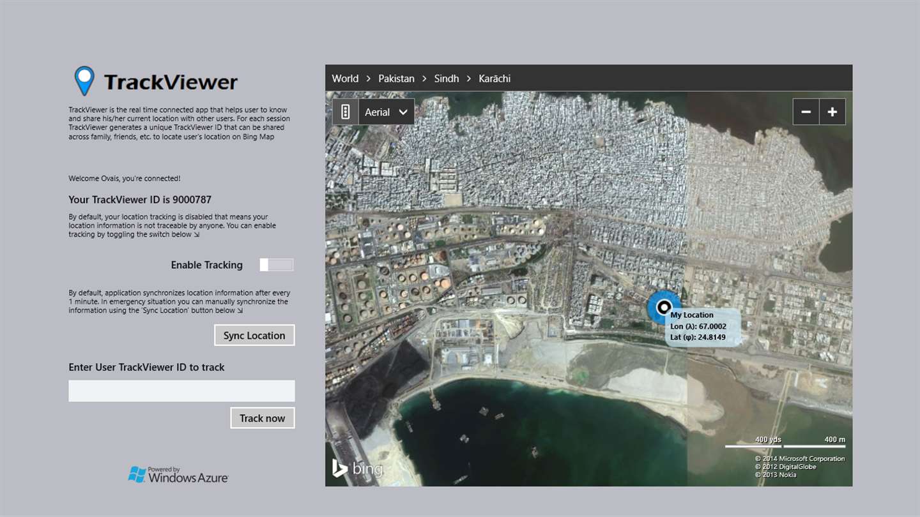The width and height of the screenshot is (920, 517).
Task: Click the 'Your TrackViewer ID is 9000787' text
Action: coord(140,200)
